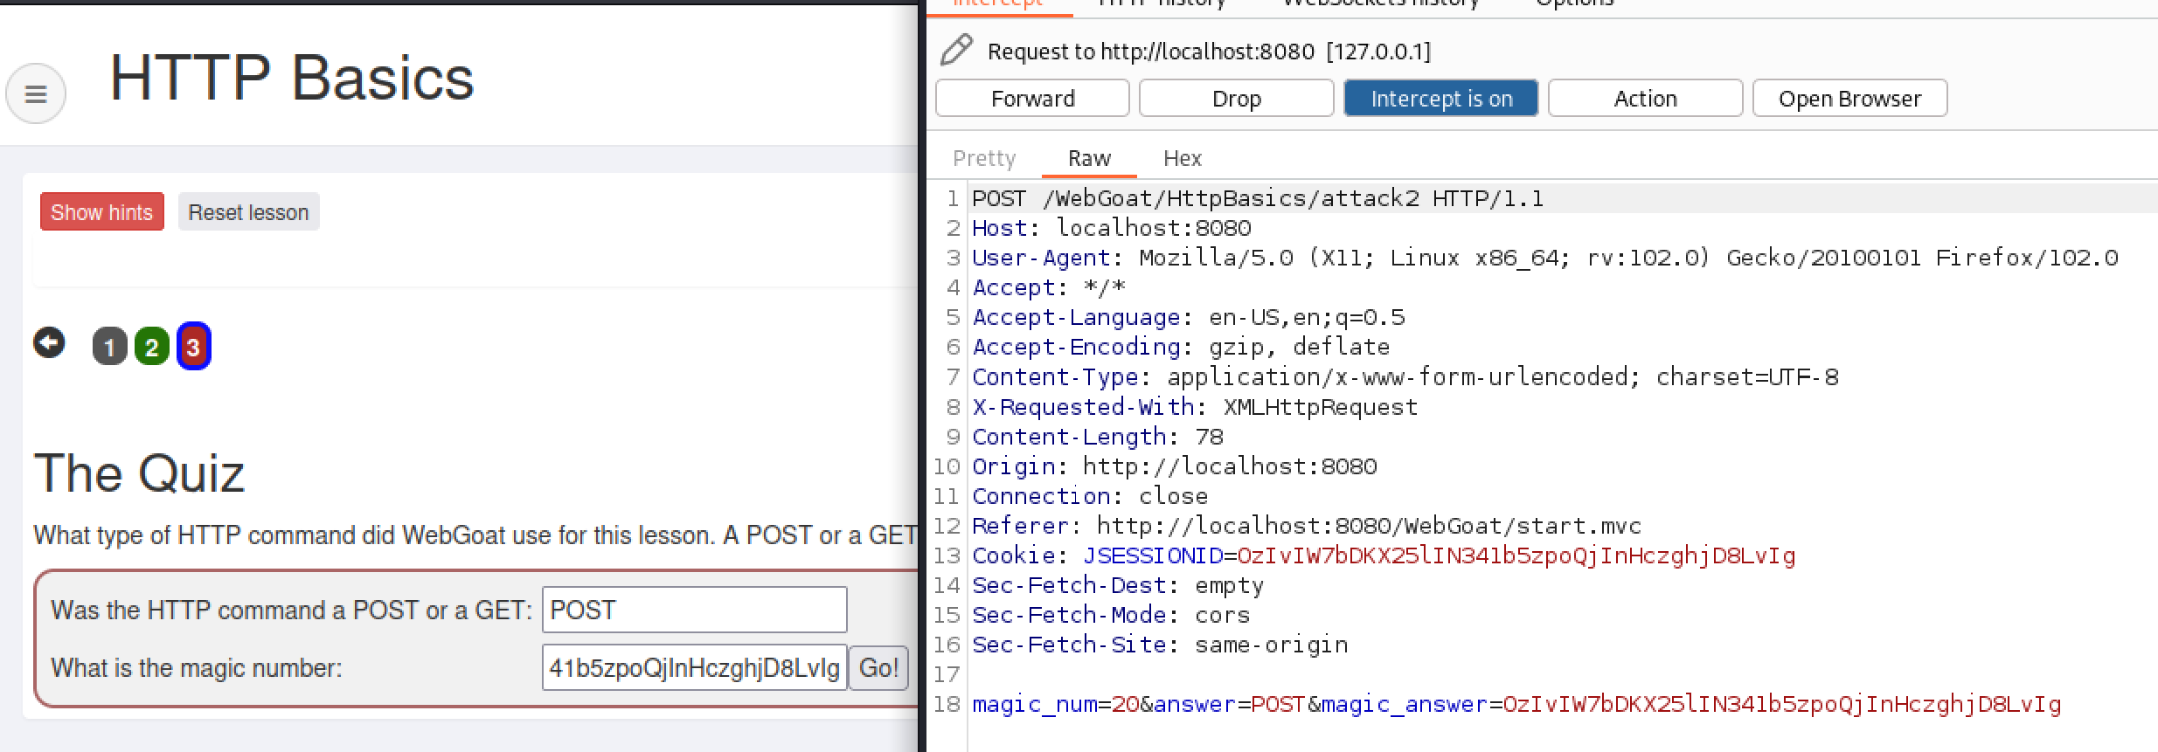This screenshot has height=752, width=2158.
Task: Click the back arrow lesson navigation icon
Action: pos(49,343)
